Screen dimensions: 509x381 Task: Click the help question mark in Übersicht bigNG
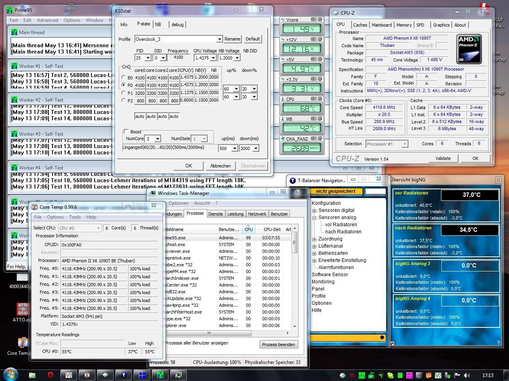click(498, 343)
